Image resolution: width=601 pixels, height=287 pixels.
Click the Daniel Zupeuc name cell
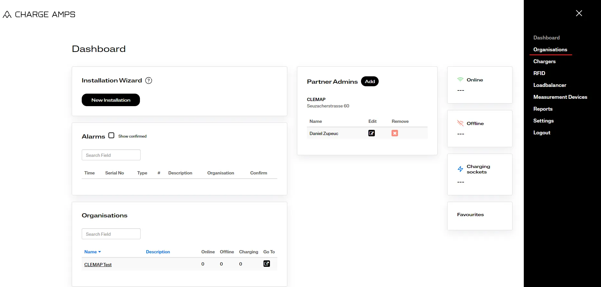point(324,133)
